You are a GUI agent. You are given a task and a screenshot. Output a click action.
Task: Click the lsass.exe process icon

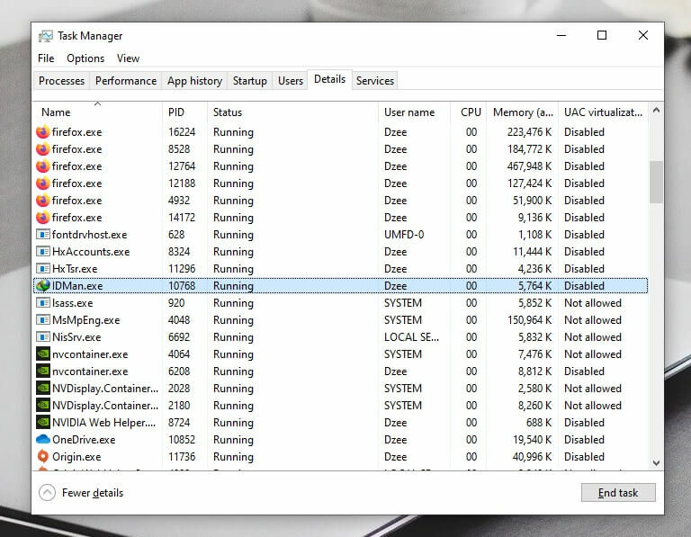(43, 303)
